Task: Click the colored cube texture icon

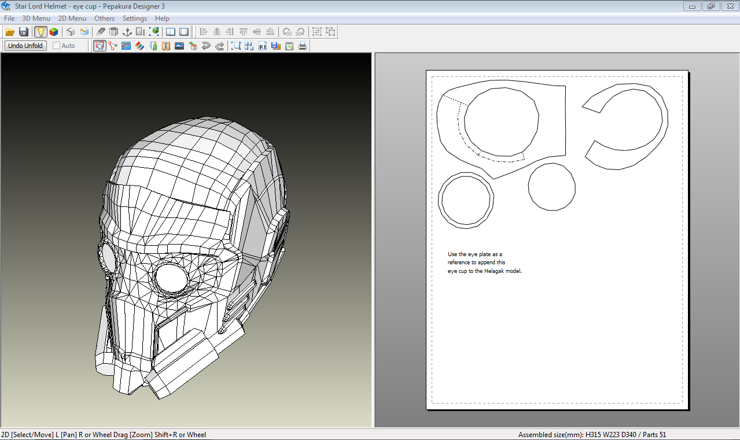Action: 54,32
